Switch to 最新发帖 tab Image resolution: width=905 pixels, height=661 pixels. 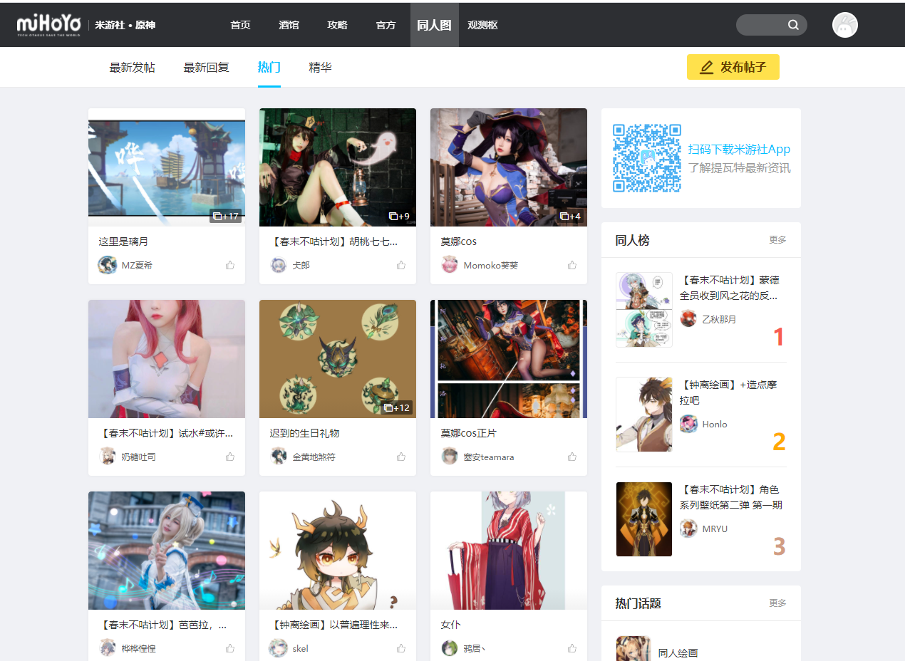132,68
